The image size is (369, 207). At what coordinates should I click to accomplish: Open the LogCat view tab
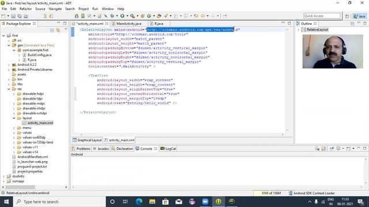(168, 149)
